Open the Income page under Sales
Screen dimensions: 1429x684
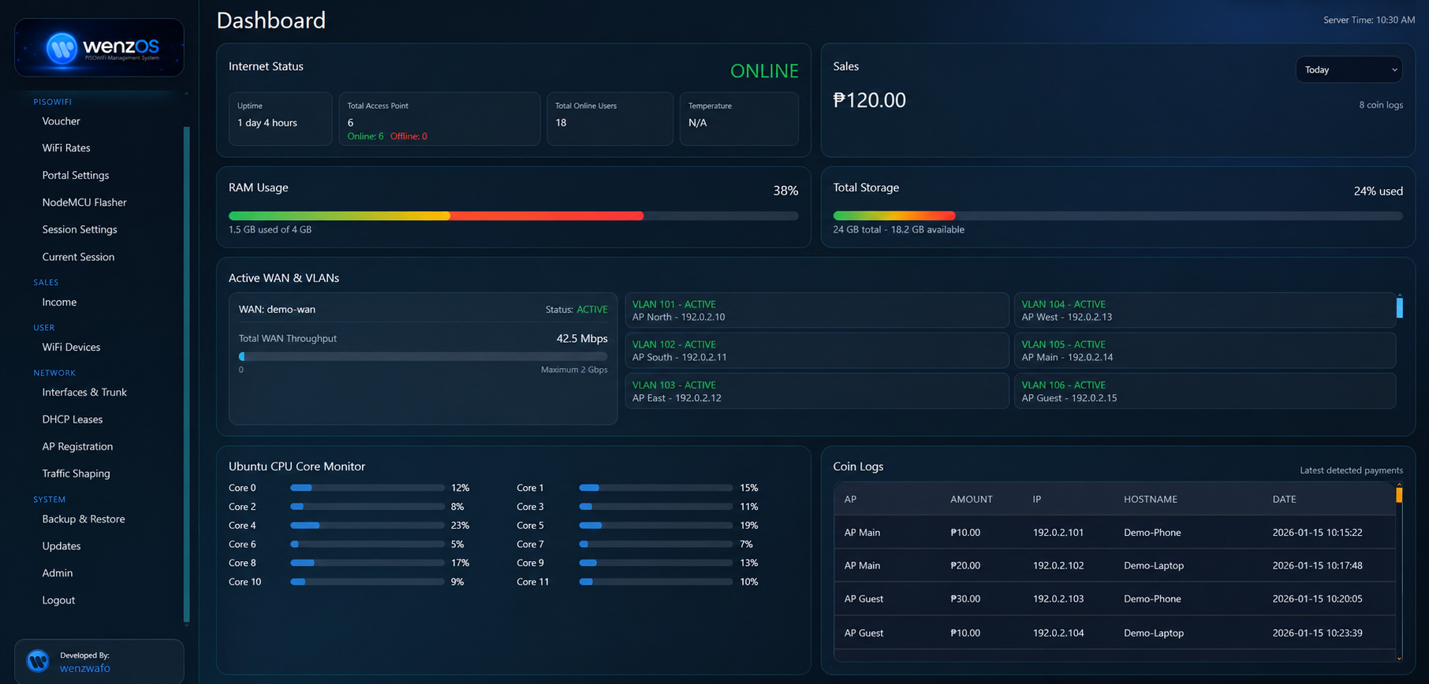(59, 302)
